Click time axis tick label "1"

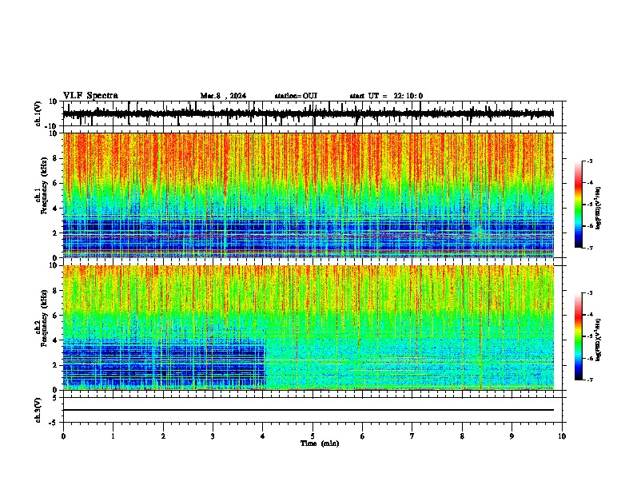pos(113,436)
